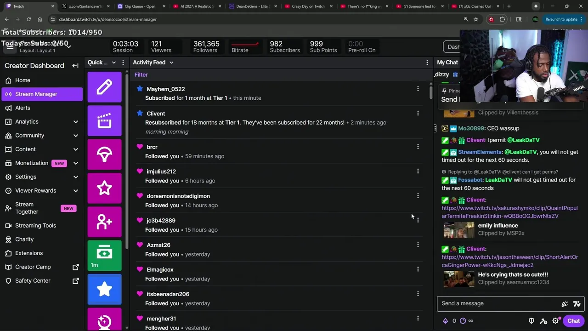Click the channel points circle icon

[463, 321]
